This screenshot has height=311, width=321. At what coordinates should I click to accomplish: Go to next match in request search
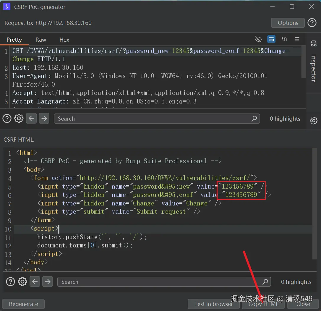coord(44,118)
